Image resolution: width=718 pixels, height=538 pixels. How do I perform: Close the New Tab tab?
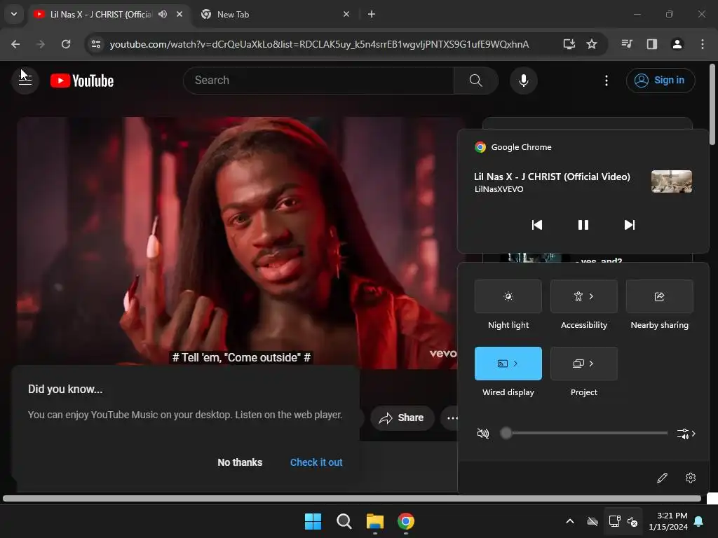(x=346, y=14)
